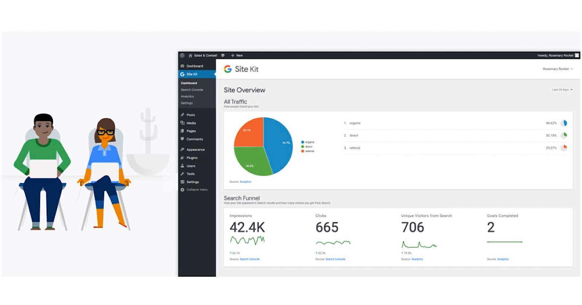This screenshot has height=305, width=582.
Task: Open the Rosemary Rocket account dropdown
Action: click(558, 69)
